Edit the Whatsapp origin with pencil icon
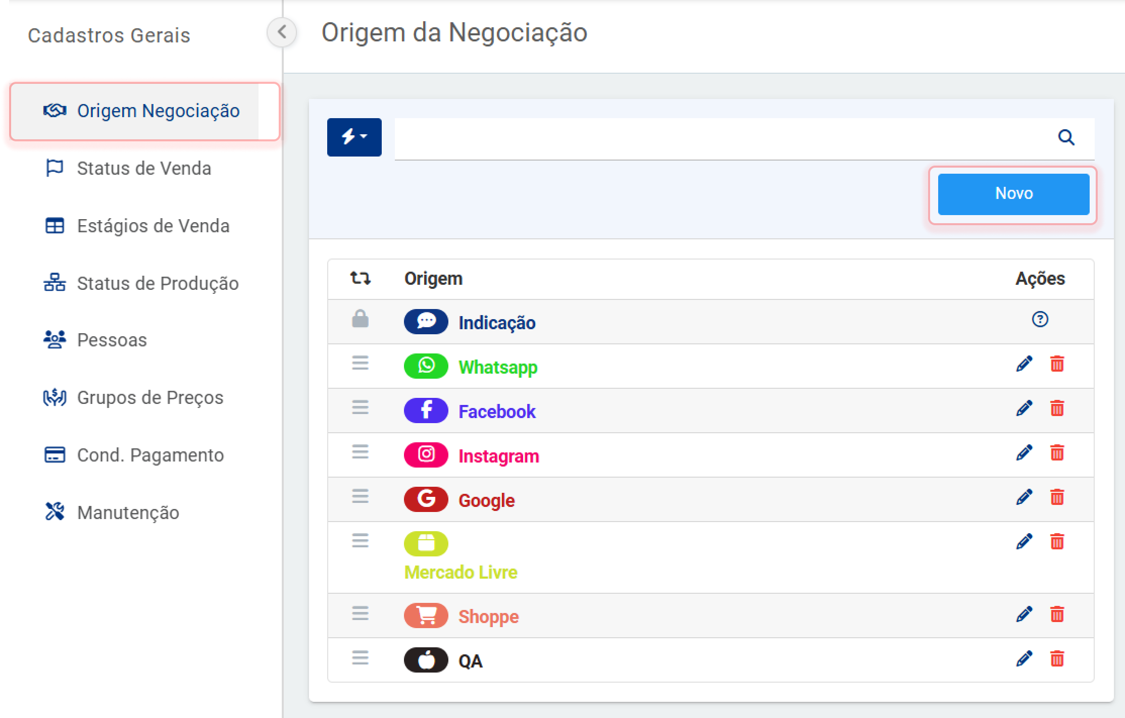Screen dimensions: 1125x718 (x=1024, y=364)
